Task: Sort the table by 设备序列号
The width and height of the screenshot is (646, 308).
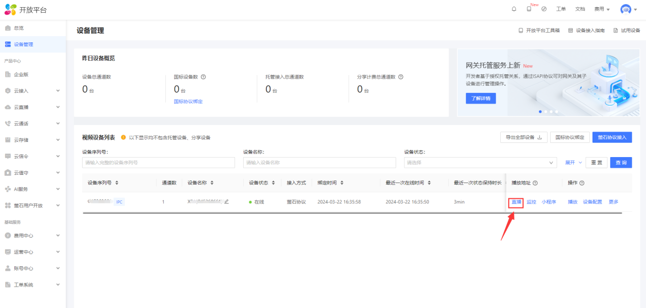Action: tap(117, 183)
